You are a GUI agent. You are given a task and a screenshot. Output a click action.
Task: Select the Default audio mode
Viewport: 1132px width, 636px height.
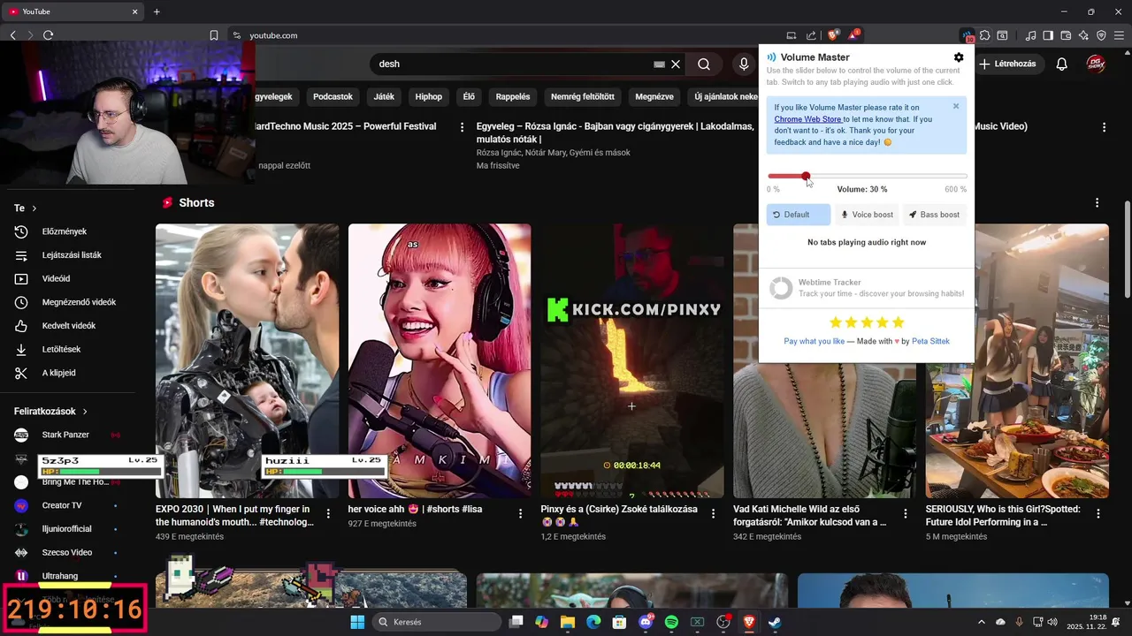799,215
